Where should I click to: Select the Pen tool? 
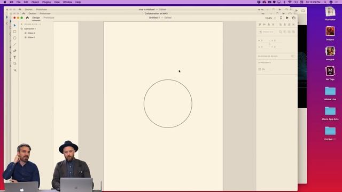tap(15, 51)
